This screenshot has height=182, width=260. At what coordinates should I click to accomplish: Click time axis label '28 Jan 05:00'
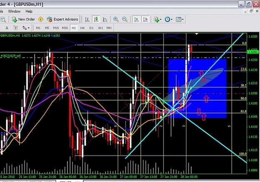coord(189,177)
